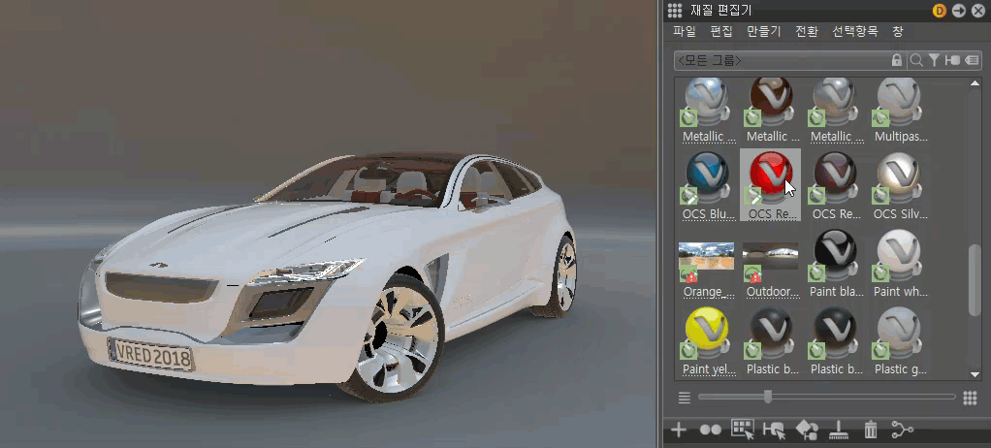Duplicate material using the two-circles icon
The height and width of the screenshot is (448, 991).
click(x=711, y=431)
